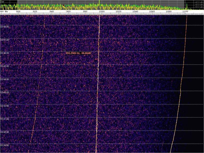Viewport: 204px width, 153px height.
Task: Click the 03:44:00 time label
Action: (x=5, y=79)
